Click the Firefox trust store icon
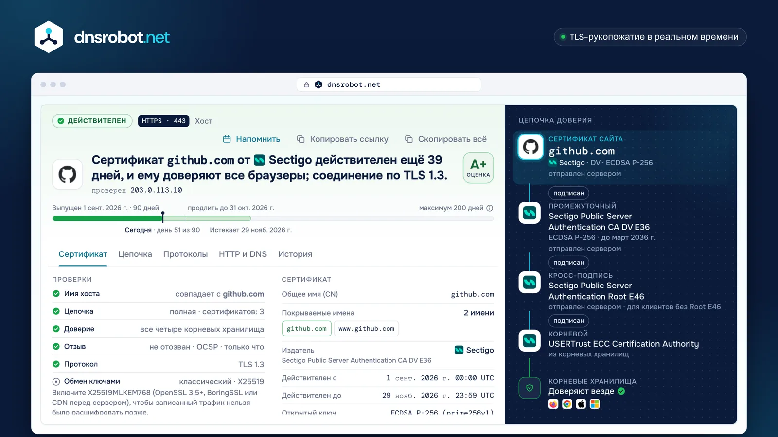The width and height of the screenshot is (778, 437). point(553,404)
